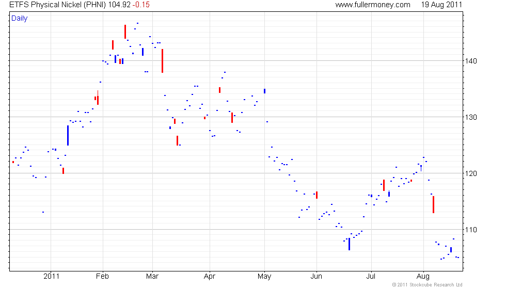Click the last price value 104.92
The height and width of the screenshot is (289, 506).
(119, 5)
